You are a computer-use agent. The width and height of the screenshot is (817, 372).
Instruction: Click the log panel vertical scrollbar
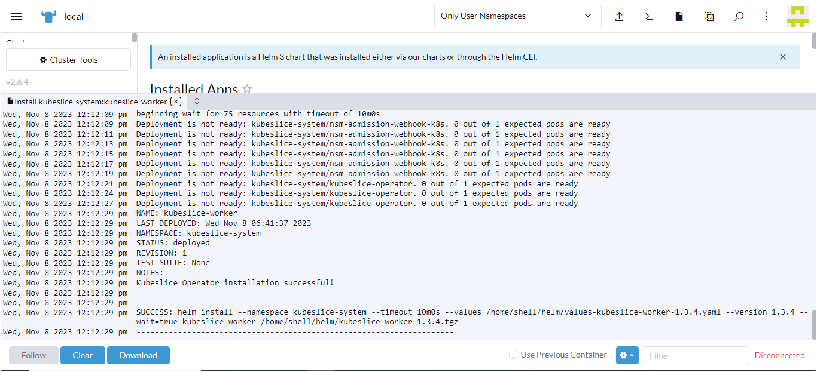(814, 325)
